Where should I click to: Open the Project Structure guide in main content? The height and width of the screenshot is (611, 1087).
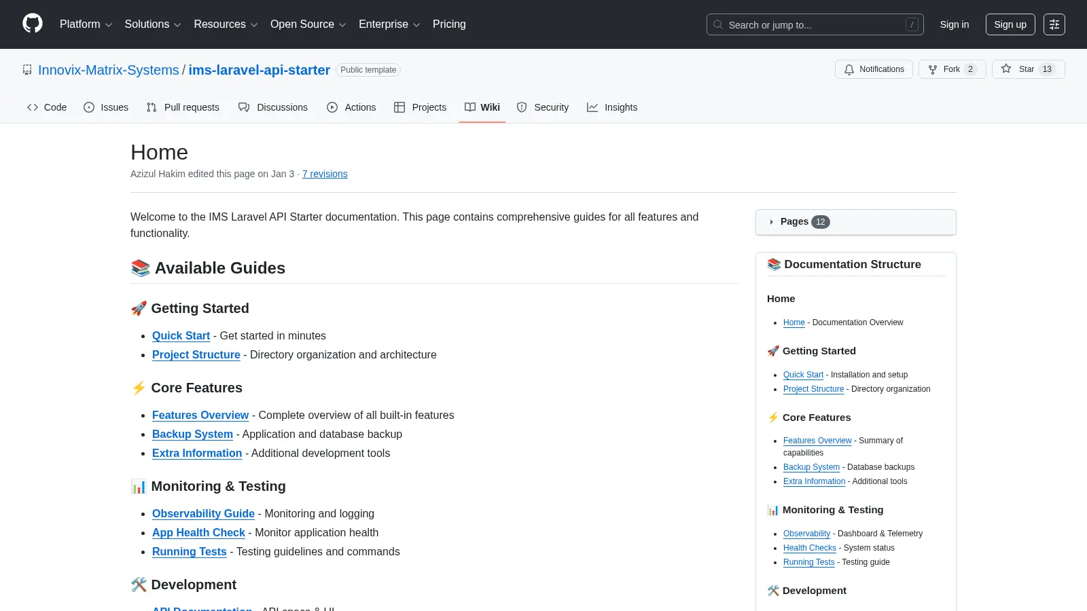(196, 354)
